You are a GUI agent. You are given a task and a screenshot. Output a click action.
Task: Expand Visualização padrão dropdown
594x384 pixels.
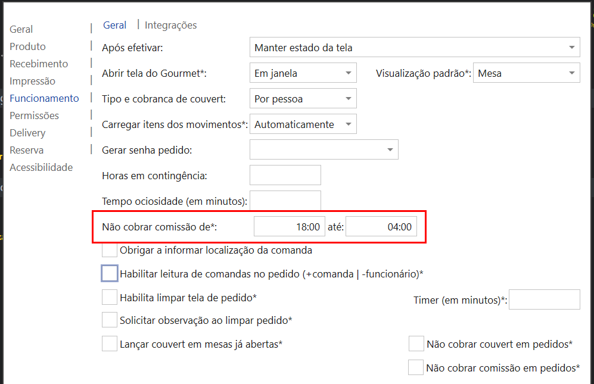click(x=526, y=73)
